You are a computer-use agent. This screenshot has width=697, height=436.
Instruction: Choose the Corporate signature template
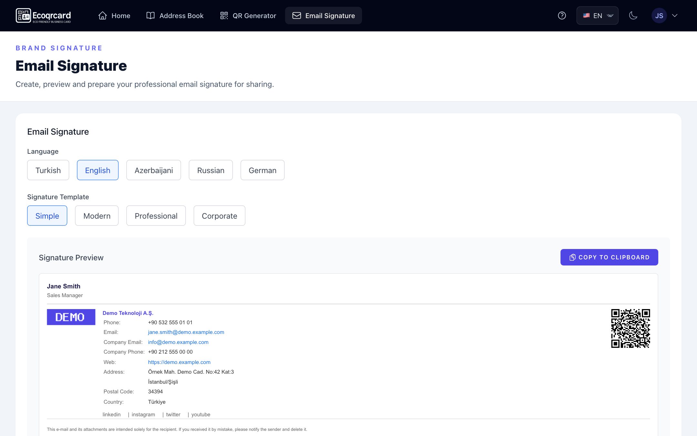tap(219, 216)
